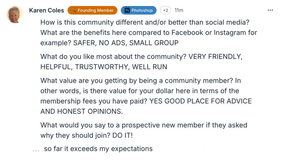Click the 'so far it exceeds my expectations' text

(x=98, y=149)
